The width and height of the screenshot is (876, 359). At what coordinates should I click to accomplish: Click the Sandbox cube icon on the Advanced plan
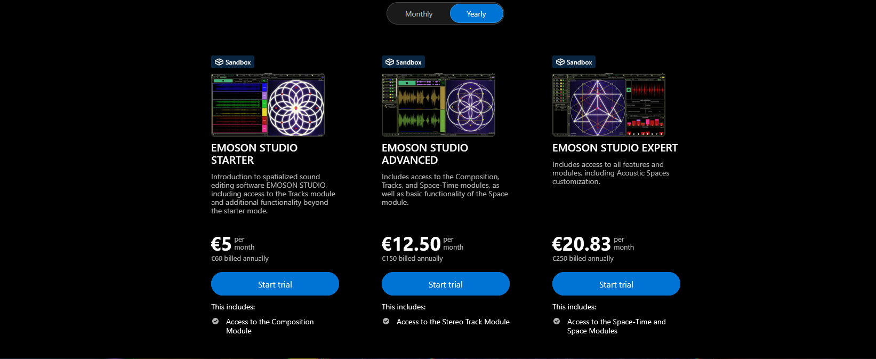pyautogui.click(x=389, y=62)
